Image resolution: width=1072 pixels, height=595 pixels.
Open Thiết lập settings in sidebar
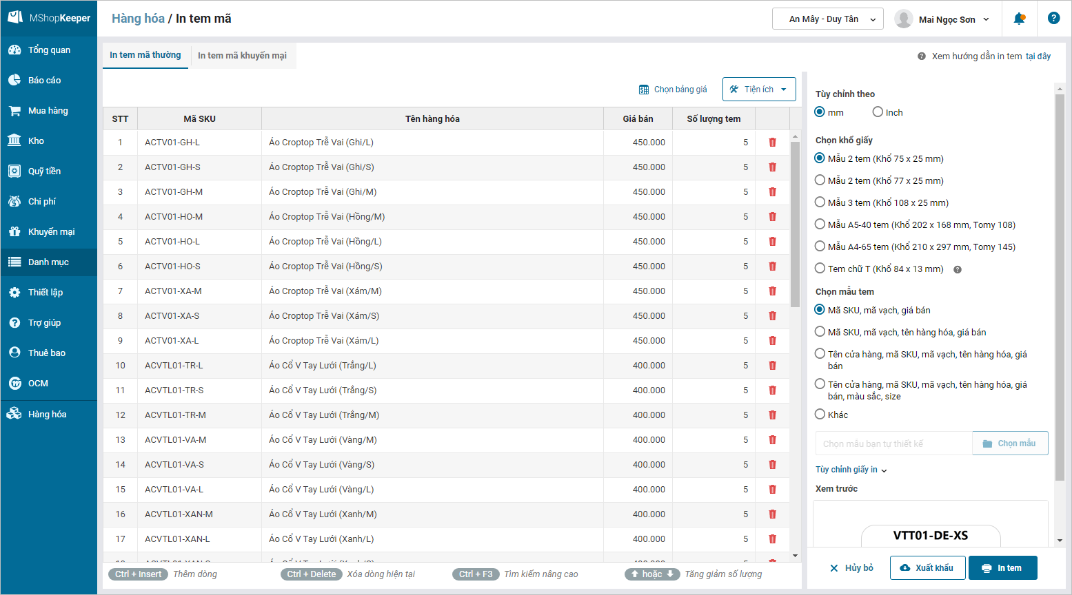pos(49,293)
